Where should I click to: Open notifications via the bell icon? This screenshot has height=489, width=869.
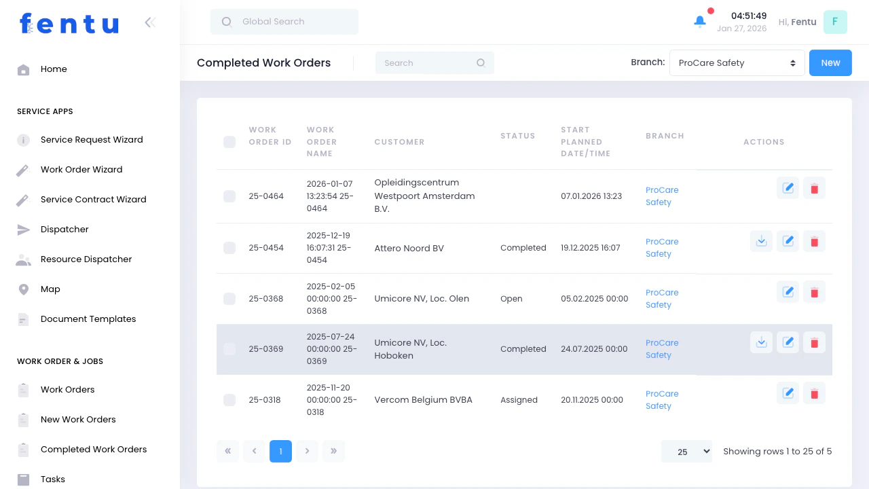tap(699, 22)
